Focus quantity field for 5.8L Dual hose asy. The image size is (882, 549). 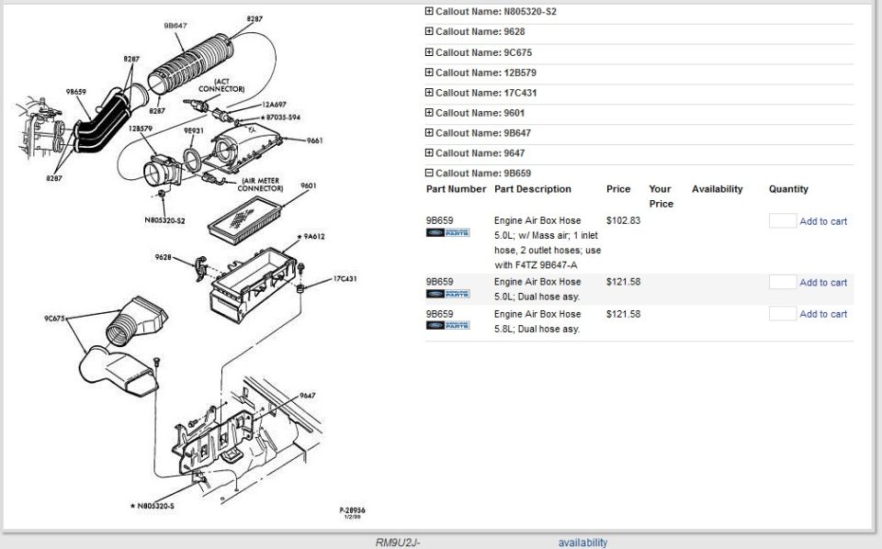(x=783, y=314)
